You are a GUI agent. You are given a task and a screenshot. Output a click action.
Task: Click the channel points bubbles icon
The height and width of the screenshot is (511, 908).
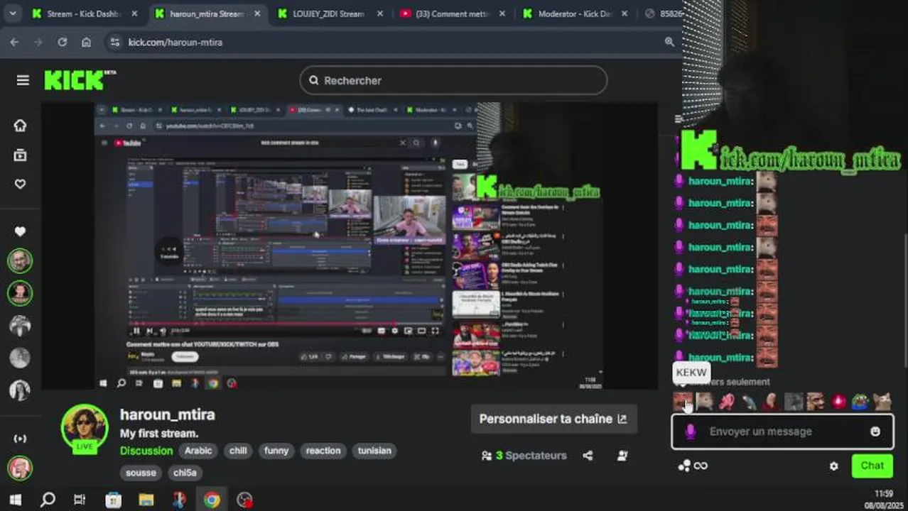point(684,466)
